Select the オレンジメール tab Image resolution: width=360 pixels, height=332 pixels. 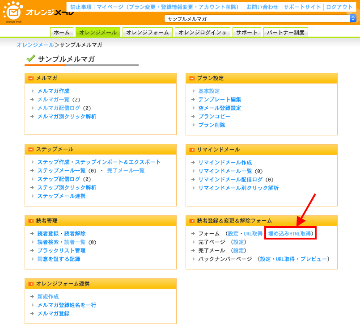tap(98, 32)
